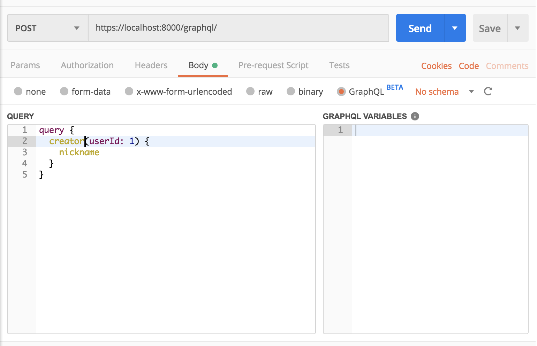This screenshot has width=537, height=346.
Task: Switch to the Params tab
Action: (x=25, y=65)
